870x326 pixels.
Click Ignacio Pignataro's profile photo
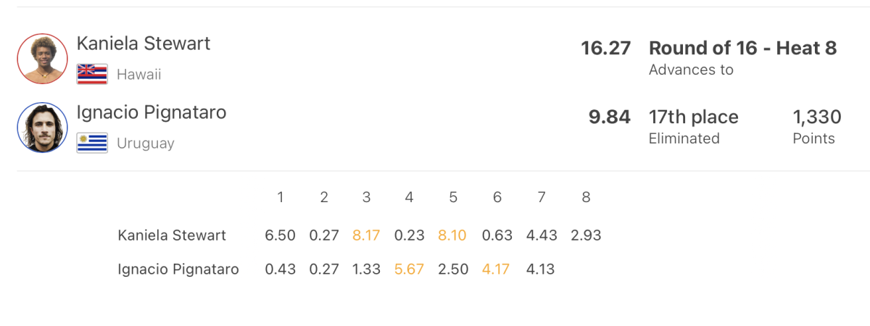click(x=42, y=128)
